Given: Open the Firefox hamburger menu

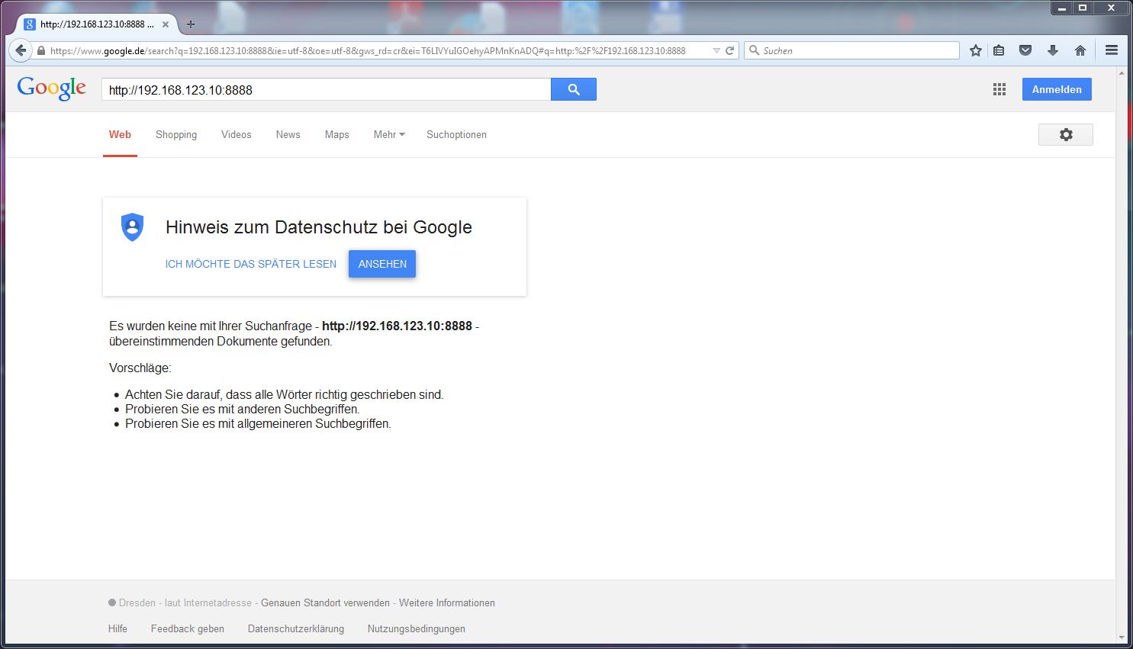Looking at the screenshot, I should [1112, 50].
